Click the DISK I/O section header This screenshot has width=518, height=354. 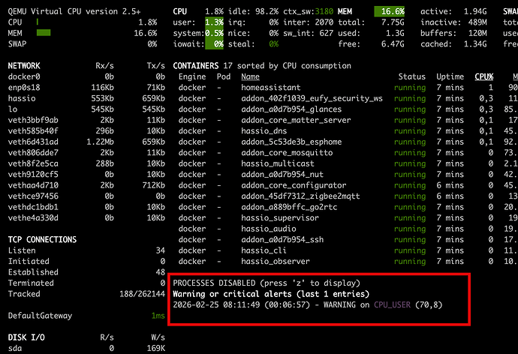[26, 337]
